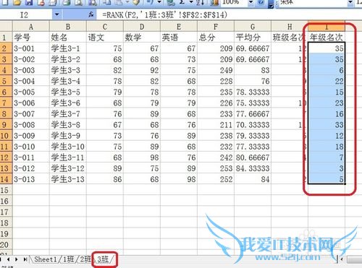Click Chinese score 89 in row 13
Screen dimensions: 362x268
(105, 168)
